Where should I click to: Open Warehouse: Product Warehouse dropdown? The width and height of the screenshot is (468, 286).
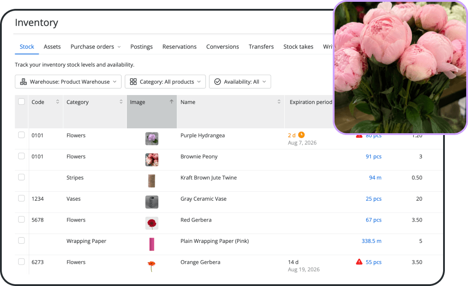pyautogui.click(x=68, y=82)
